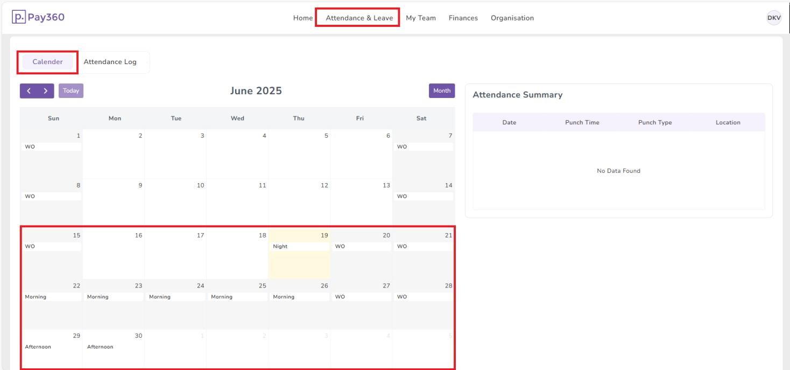Open the DKV user avatar
The image size is (790, 370).
click(774, 18)
